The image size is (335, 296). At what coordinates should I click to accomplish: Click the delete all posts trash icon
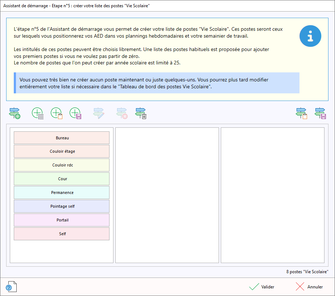point(141,113)
